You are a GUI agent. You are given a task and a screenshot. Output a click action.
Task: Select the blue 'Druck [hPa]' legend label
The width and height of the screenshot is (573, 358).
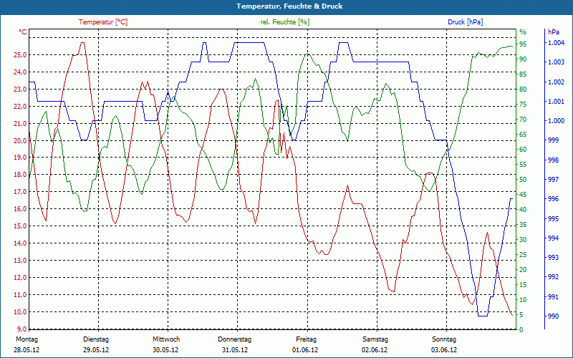click(465, 22)
